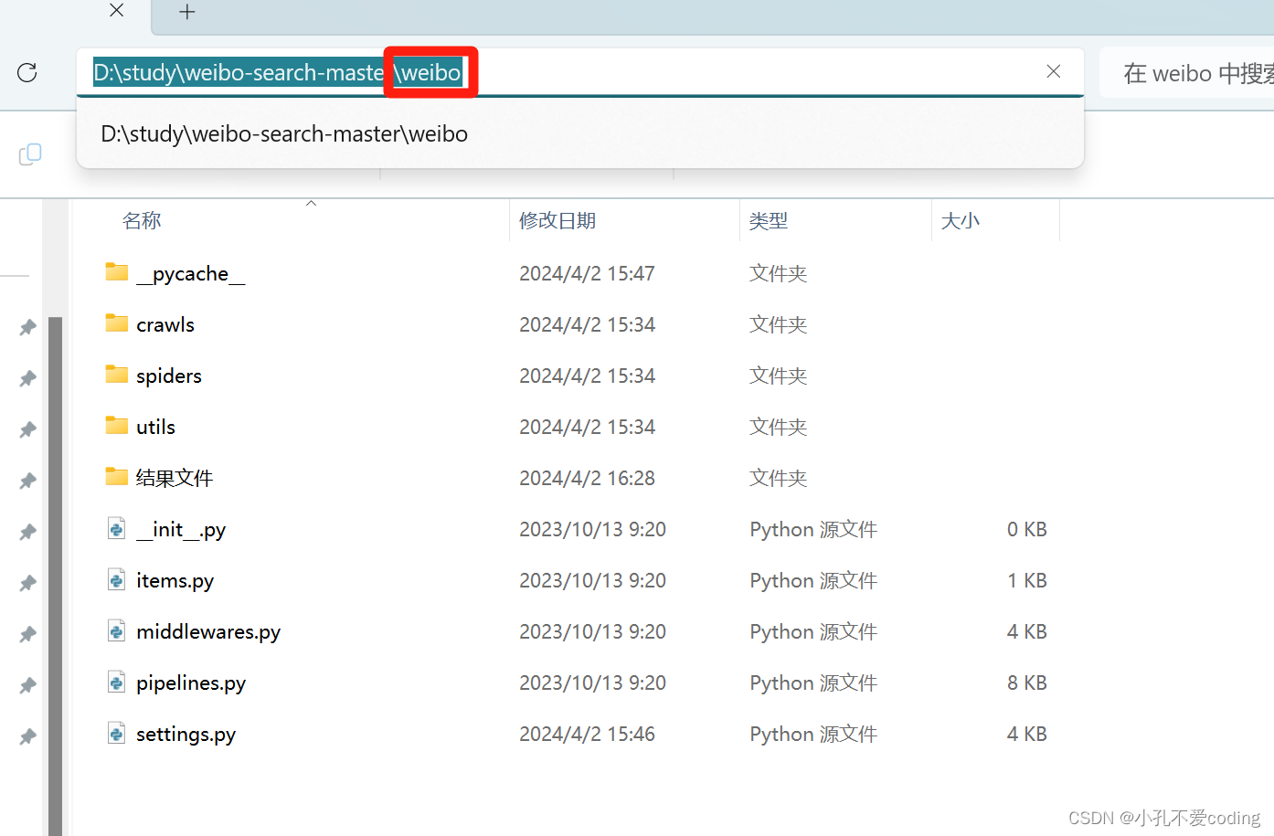Click the third pin icon in sidebar

(x=28, y=429)
